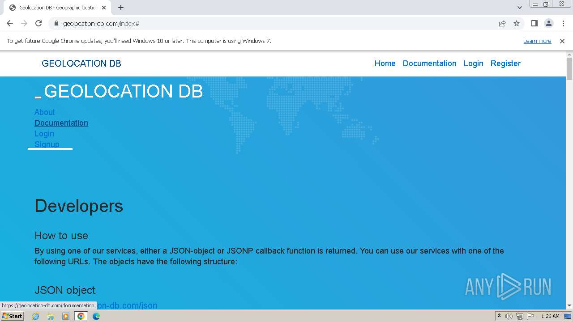Click the page vertical scrollbar thumb
The image size is (573, 322).
569,69
